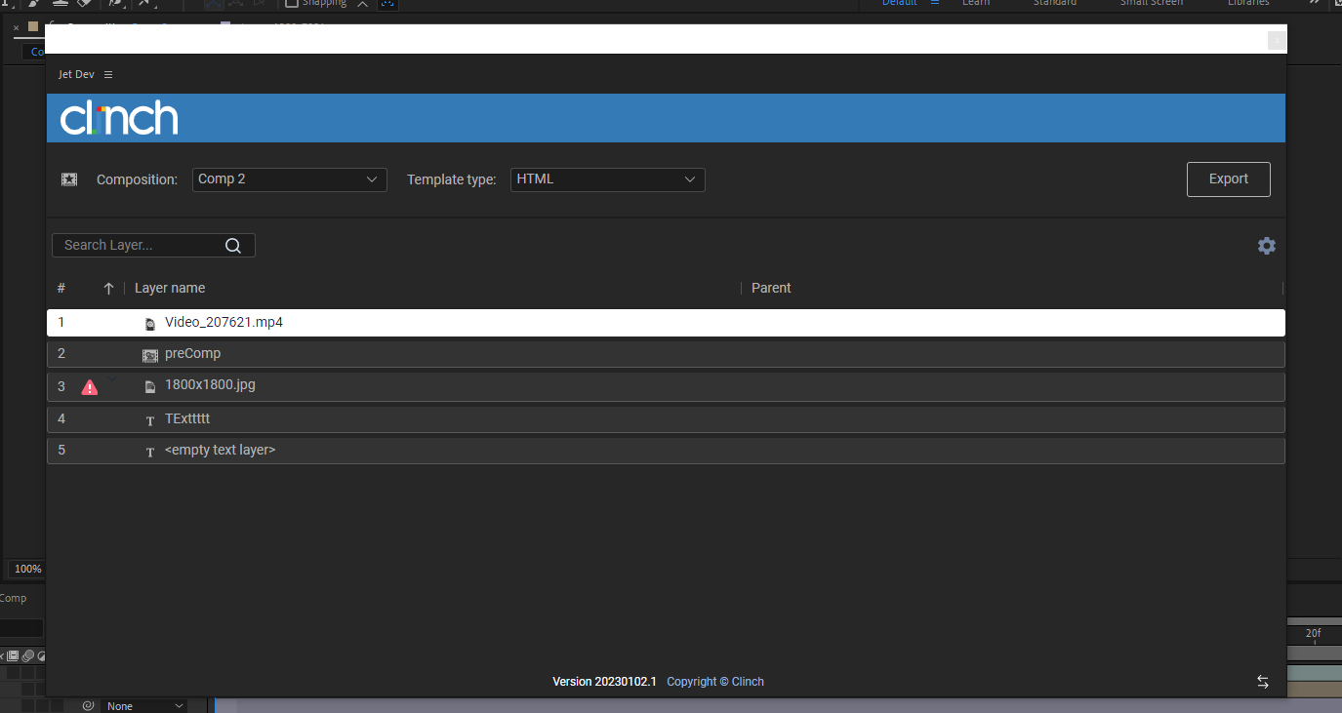
Task: Close the Jet Dev extension window
Action: point(1276,40)
